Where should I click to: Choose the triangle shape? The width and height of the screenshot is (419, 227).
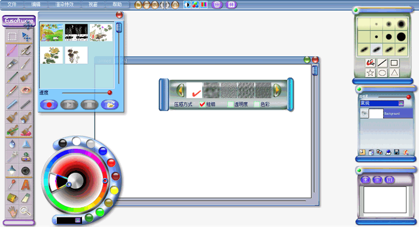(x=394, y=73)
